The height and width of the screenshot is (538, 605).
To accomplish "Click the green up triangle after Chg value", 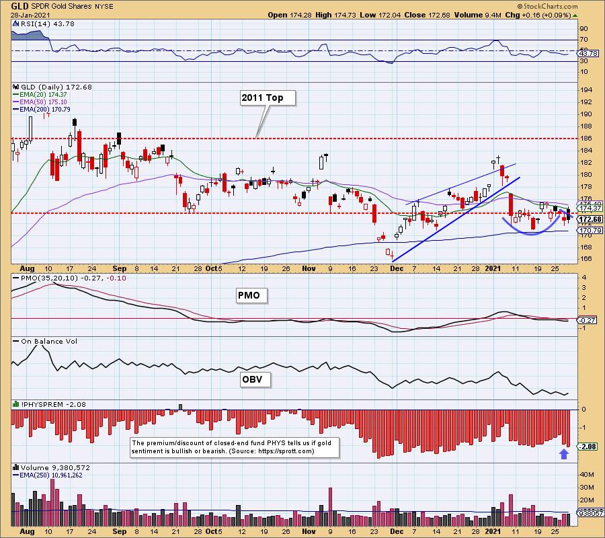I will [x=575, y=15].
